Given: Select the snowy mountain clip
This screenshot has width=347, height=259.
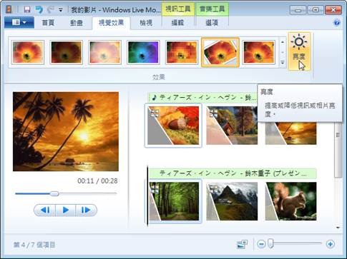Looking at the screenshot, I should coord(232,201).
